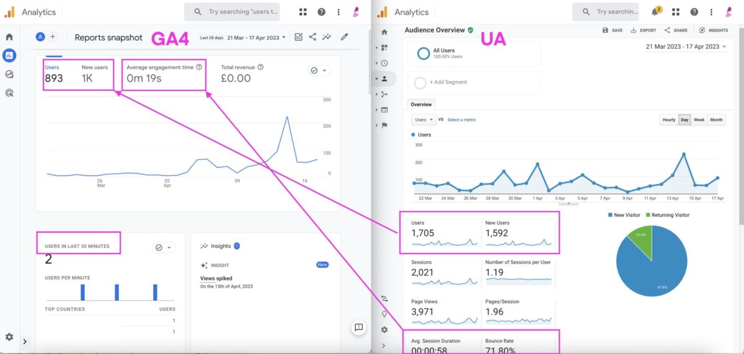Open the GA4 Reports icon in sidebar
The height and width of the screenshot is (354, 744).
[x=9, y=55]
